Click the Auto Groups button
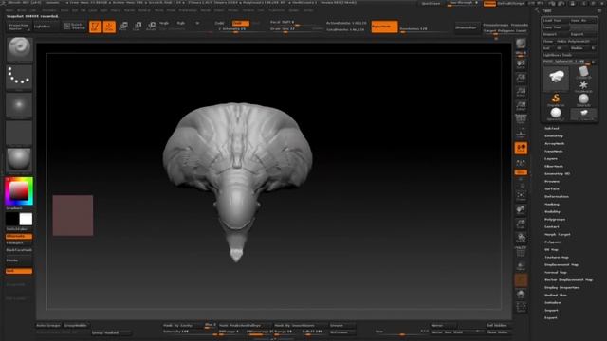Image resolution: width=607 pixels, height=341 pixels. tap(48, 326)
